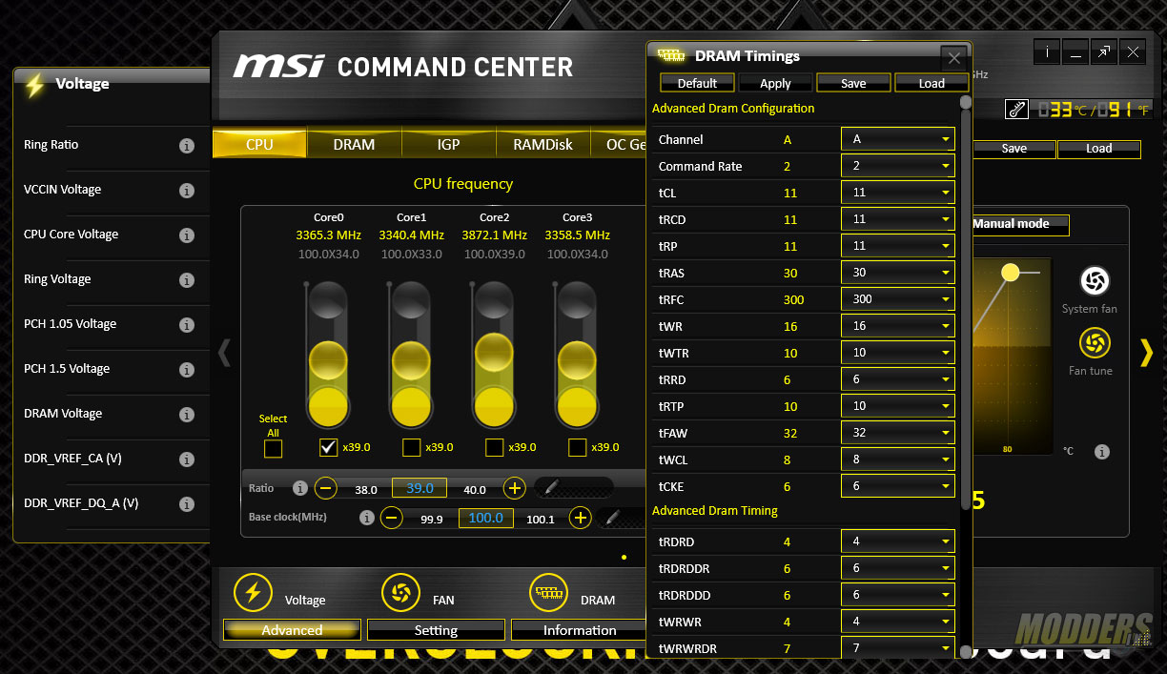Open the Voltage lightning bolt icon at bottom

tap(253, 592)
